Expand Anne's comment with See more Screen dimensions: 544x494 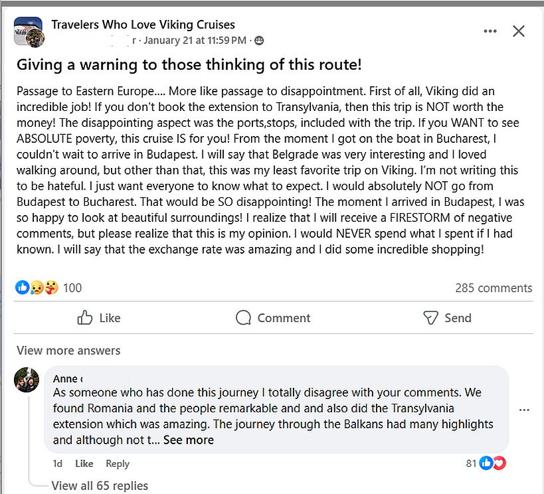coord(188,440)
